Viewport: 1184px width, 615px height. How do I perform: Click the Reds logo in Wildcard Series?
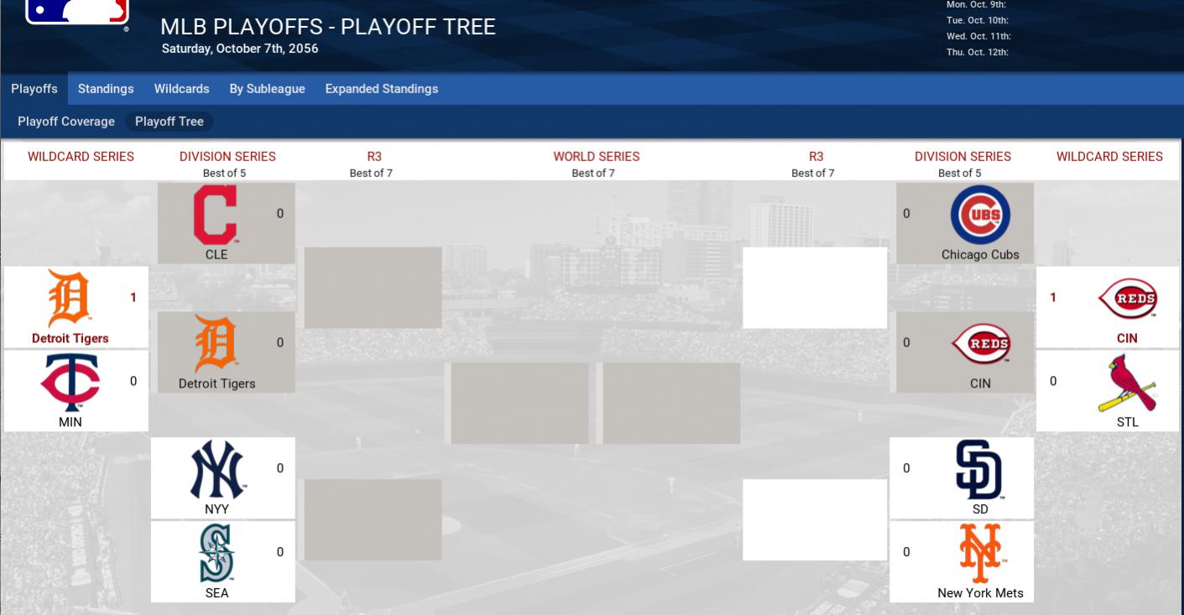1127,299
